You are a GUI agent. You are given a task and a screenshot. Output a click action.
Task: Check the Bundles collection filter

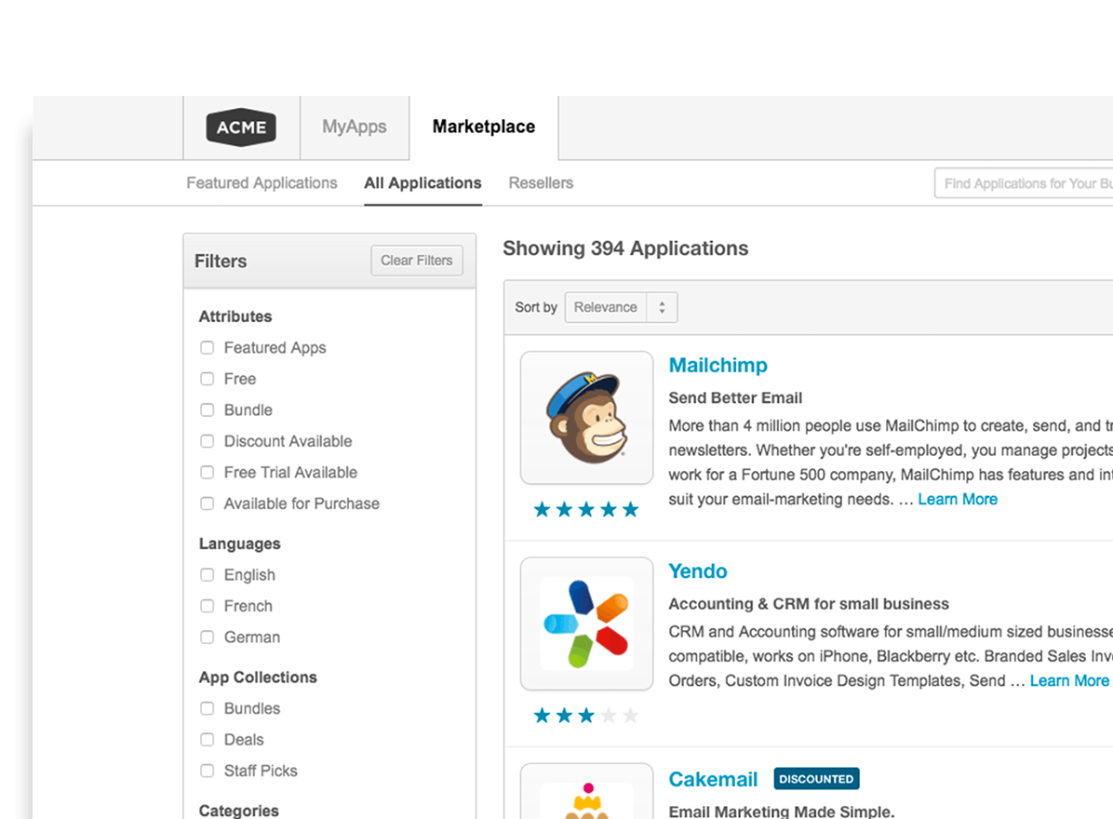[x=208, y=708]
